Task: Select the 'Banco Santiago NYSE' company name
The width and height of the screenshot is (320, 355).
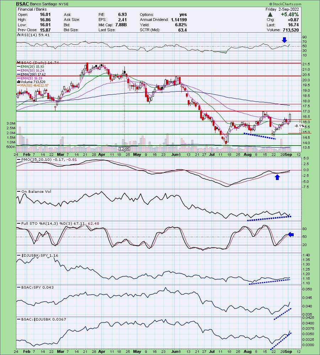Action: (49, 4)
